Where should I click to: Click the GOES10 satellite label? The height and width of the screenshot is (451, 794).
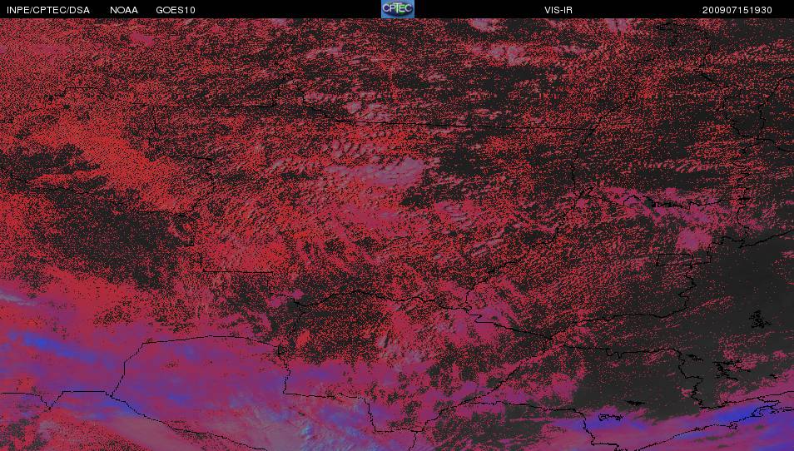pyautogui.click(x=176, y=10)
